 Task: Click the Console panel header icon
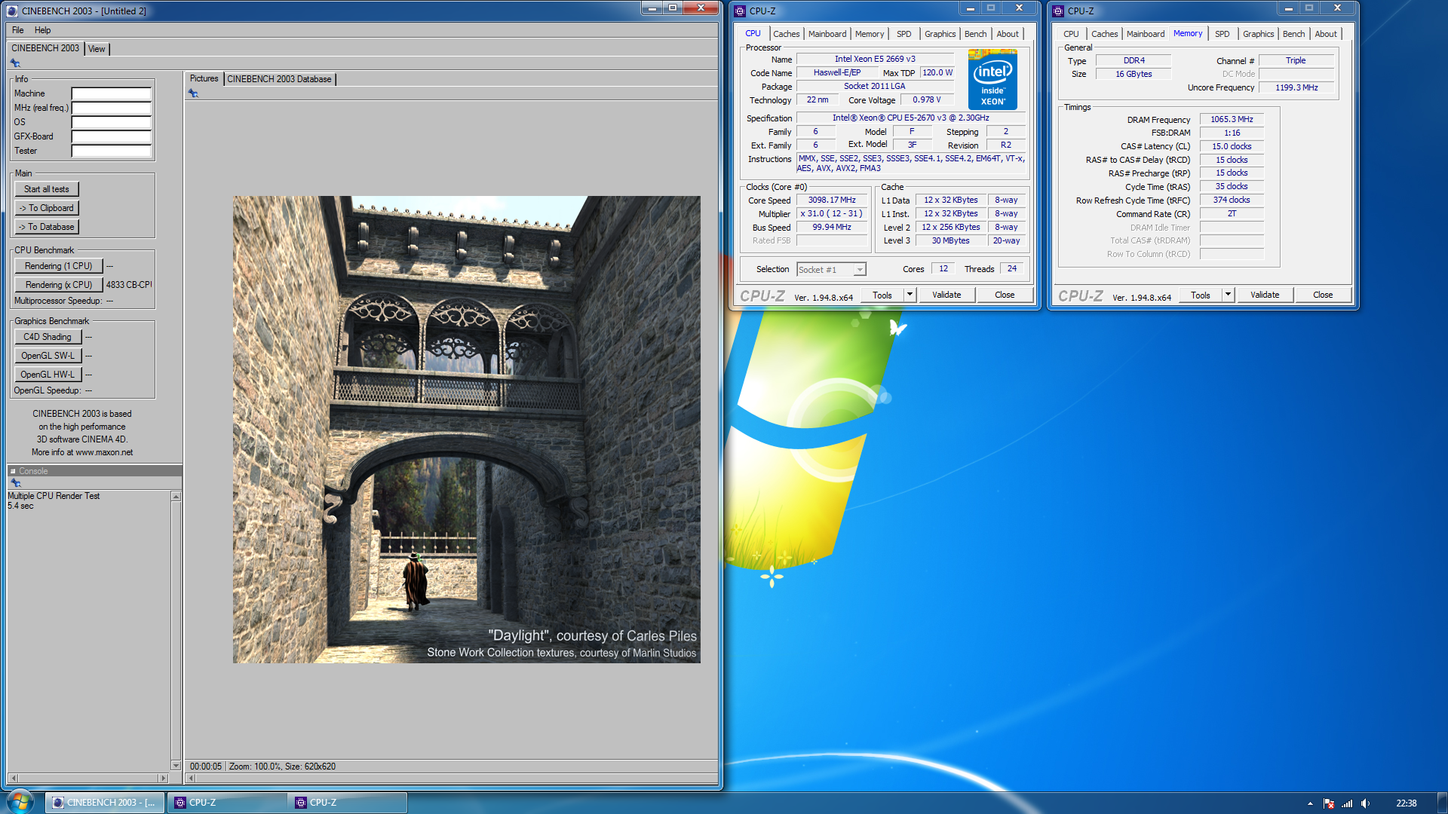pos(13,471)
